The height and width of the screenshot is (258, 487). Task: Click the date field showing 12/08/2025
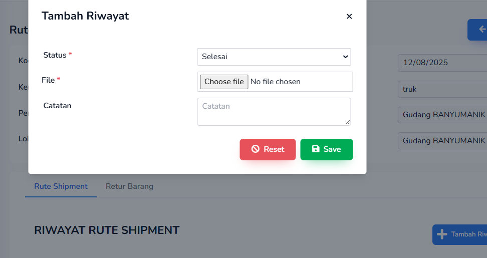(x=442, y=63)
